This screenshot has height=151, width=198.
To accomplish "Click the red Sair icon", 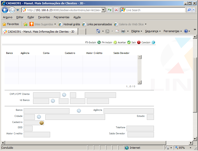I will [x=139, y=42].
